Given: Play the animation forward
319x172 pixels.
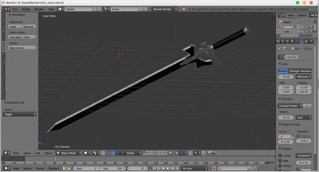Looking at the screenshot, I should point(168,168).
